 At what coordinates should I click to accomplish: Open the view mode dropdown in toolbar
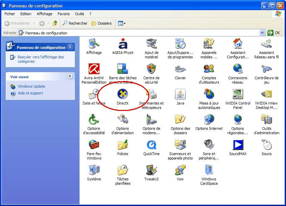[x=122, y=23]
